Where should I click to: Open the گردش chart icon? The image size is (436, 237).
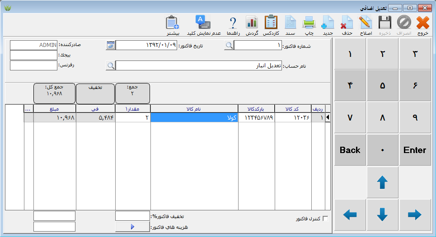pos(252,23)
